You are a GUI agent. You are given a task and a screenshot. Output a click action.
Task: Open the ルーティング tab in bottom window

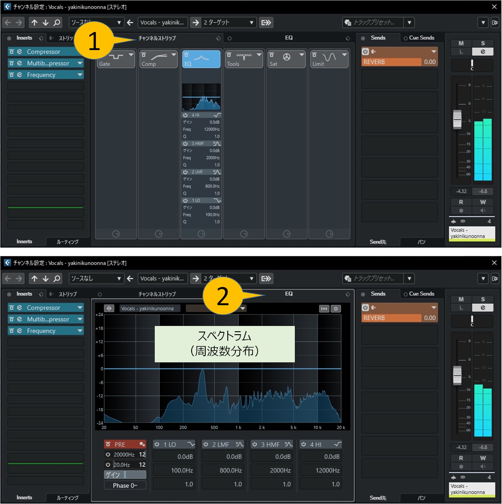point(68,498)
